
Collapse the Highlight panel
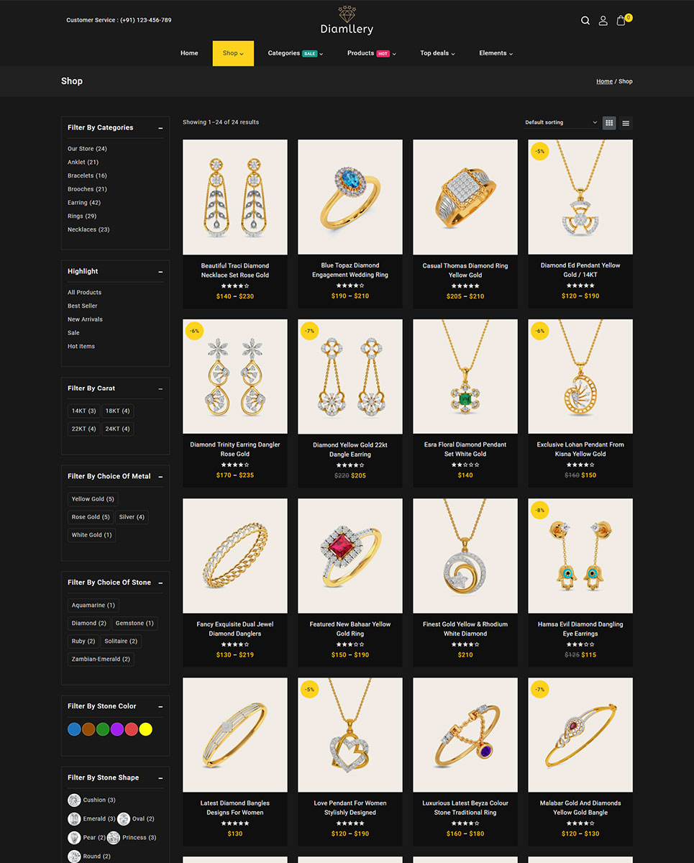tap(160, 272)
